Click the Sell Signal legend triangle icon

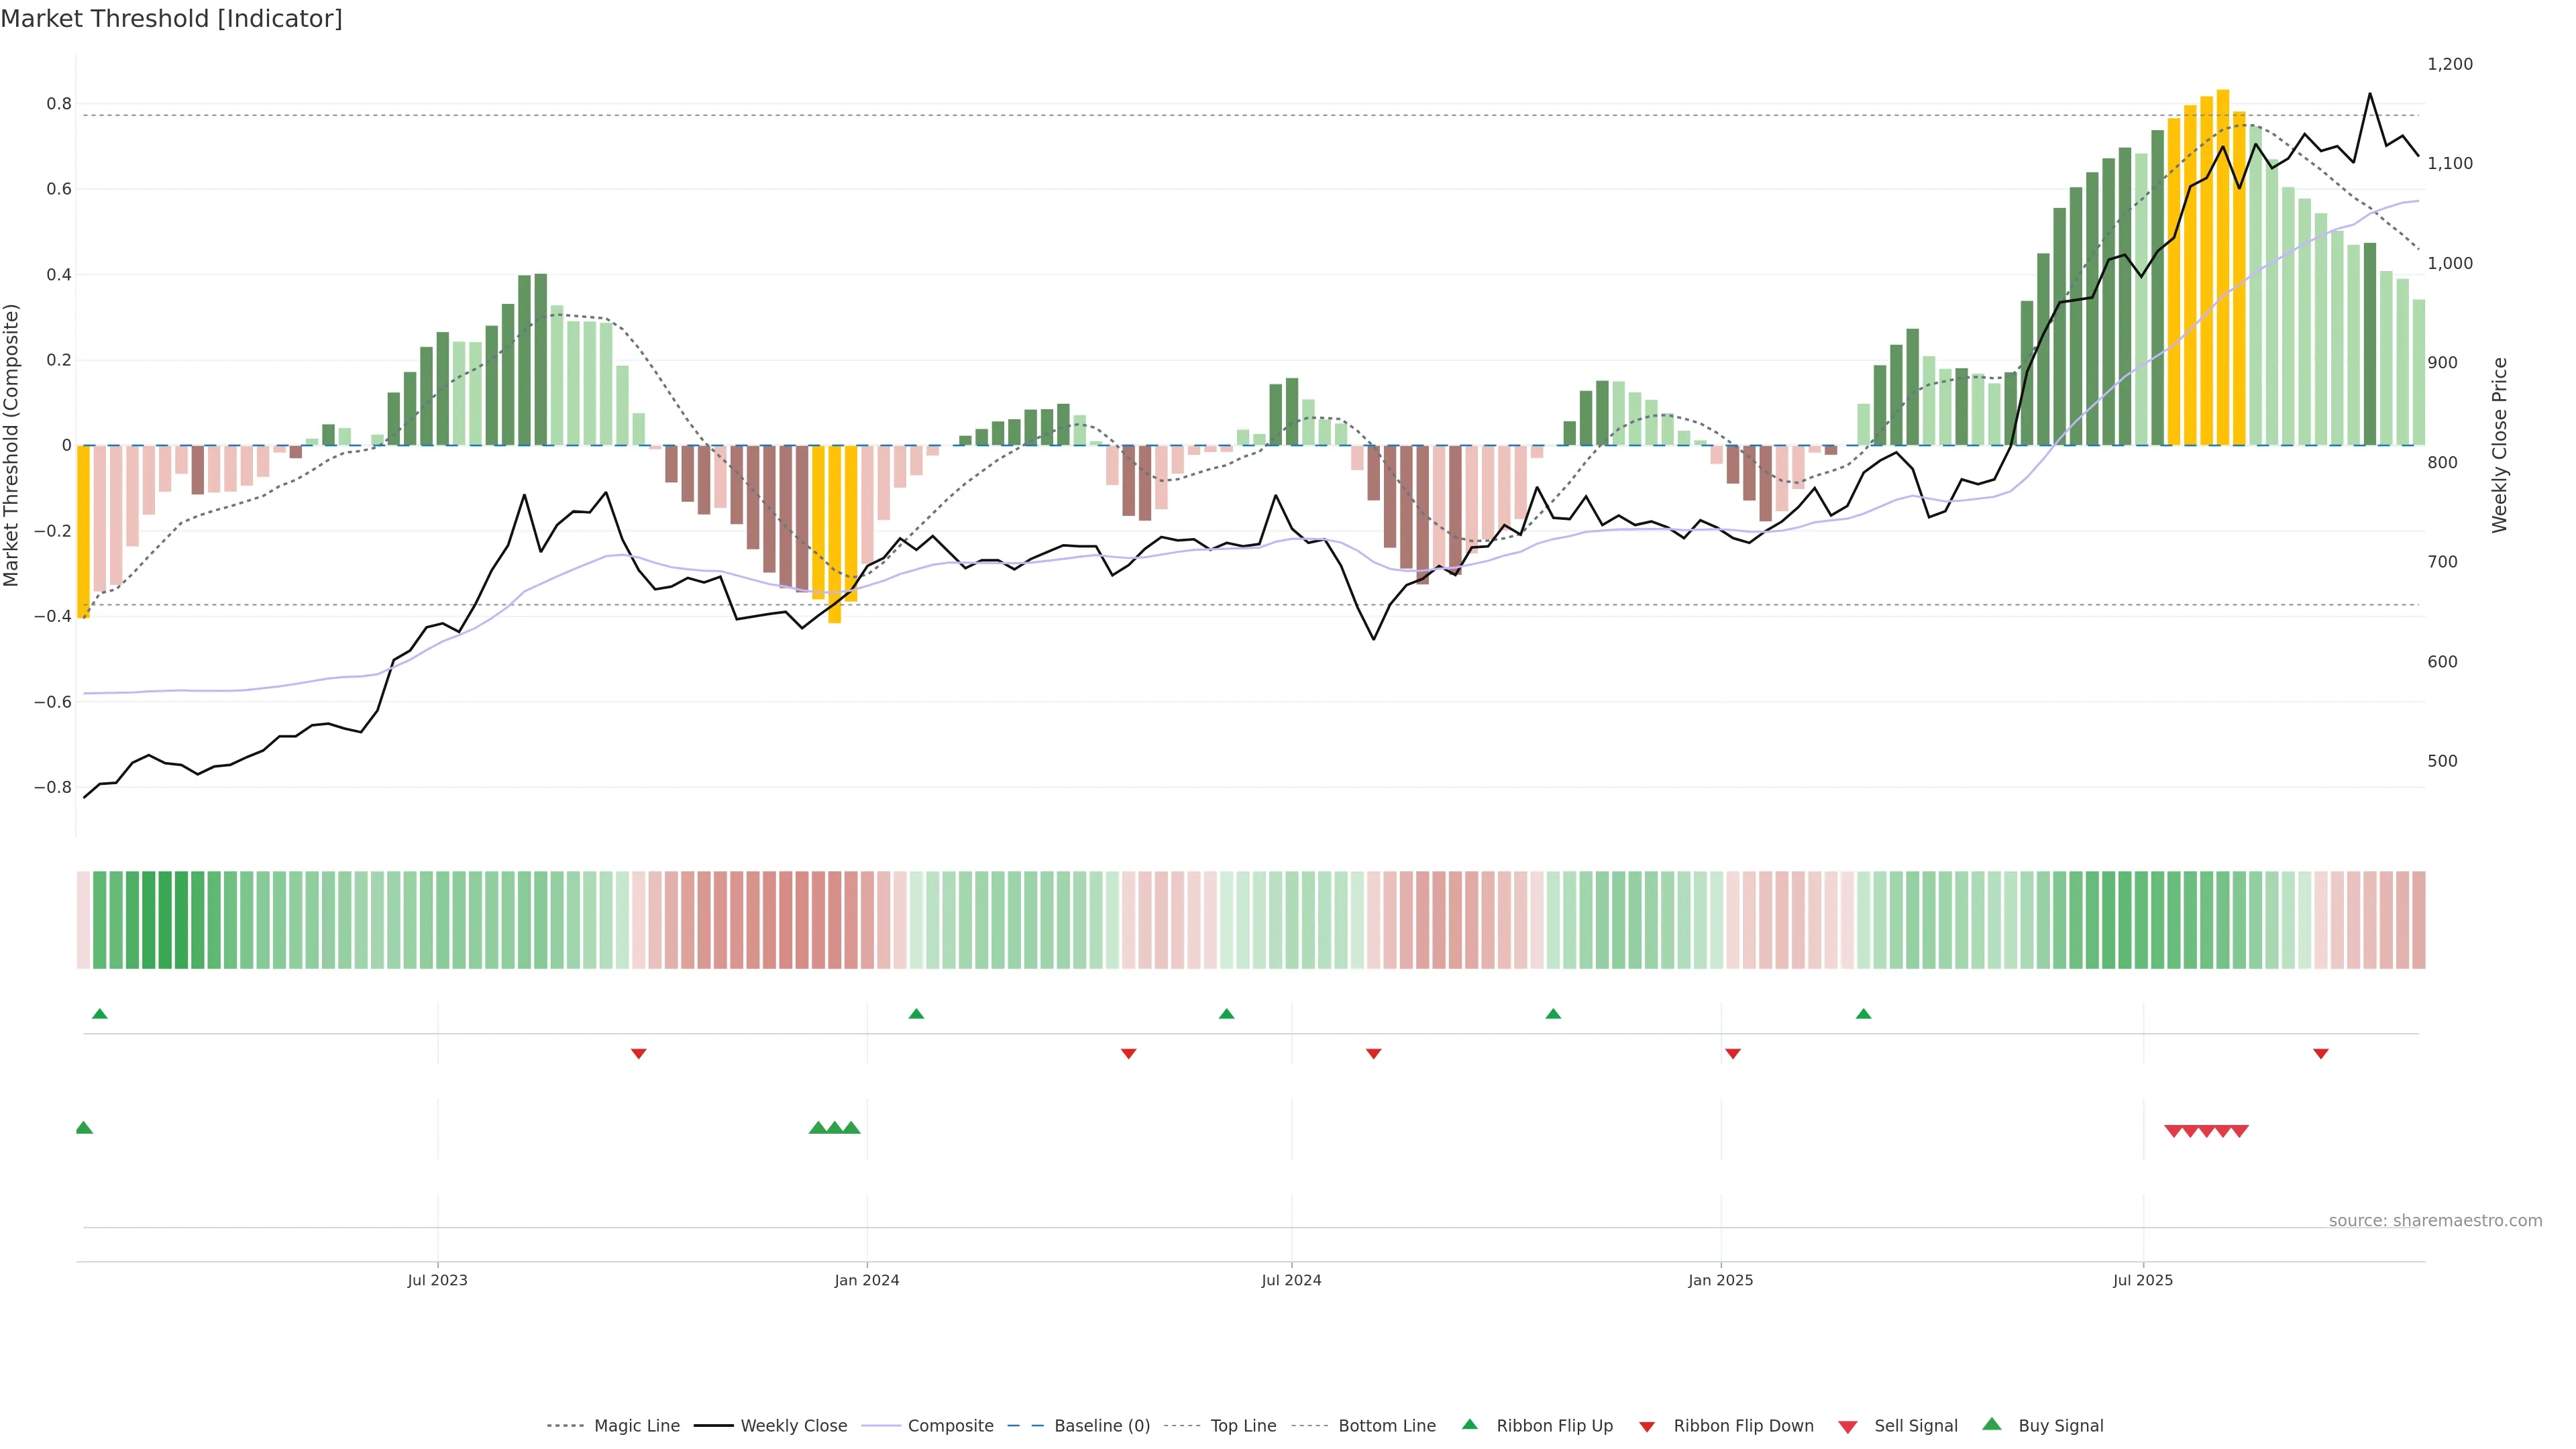pyautogui.click(x=1848, y=1426)
